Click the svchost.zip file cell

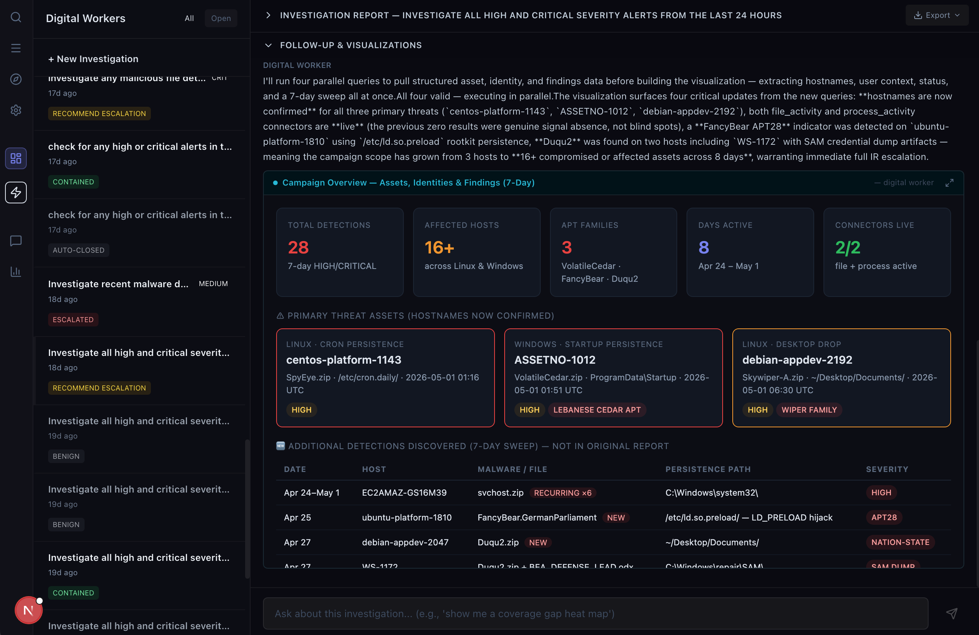tap(500, 493)
